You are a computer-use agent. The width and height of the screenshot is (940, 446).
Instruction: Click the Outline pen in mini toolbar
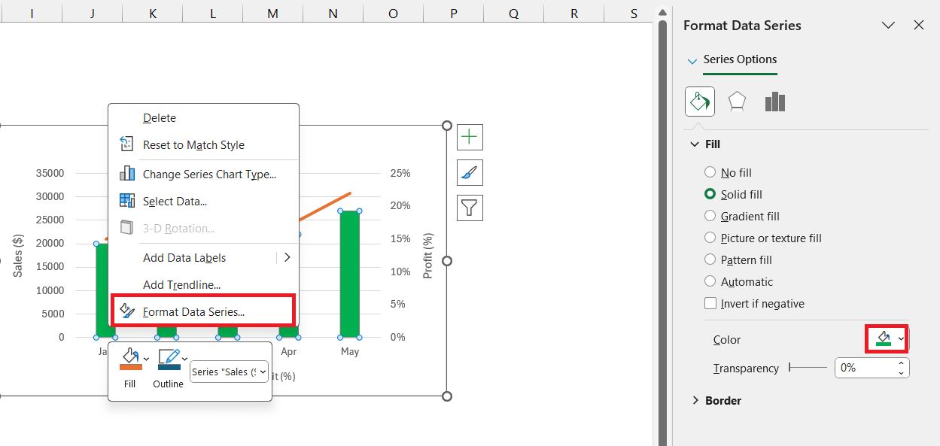(169, 359)
